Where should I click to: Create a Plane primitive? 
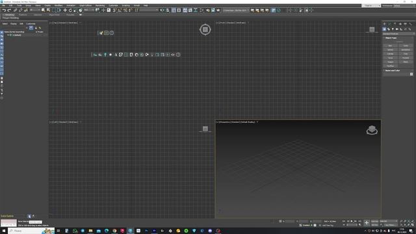coord(406,62)
